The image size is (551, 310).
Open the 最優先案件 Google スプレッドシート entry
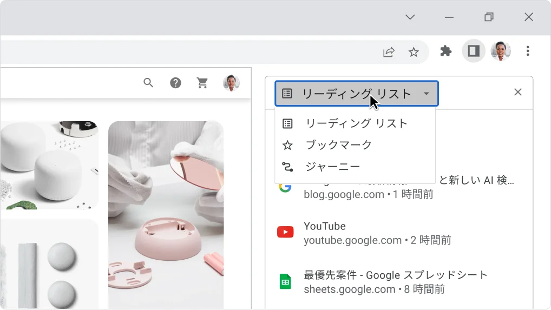point(399,282)
